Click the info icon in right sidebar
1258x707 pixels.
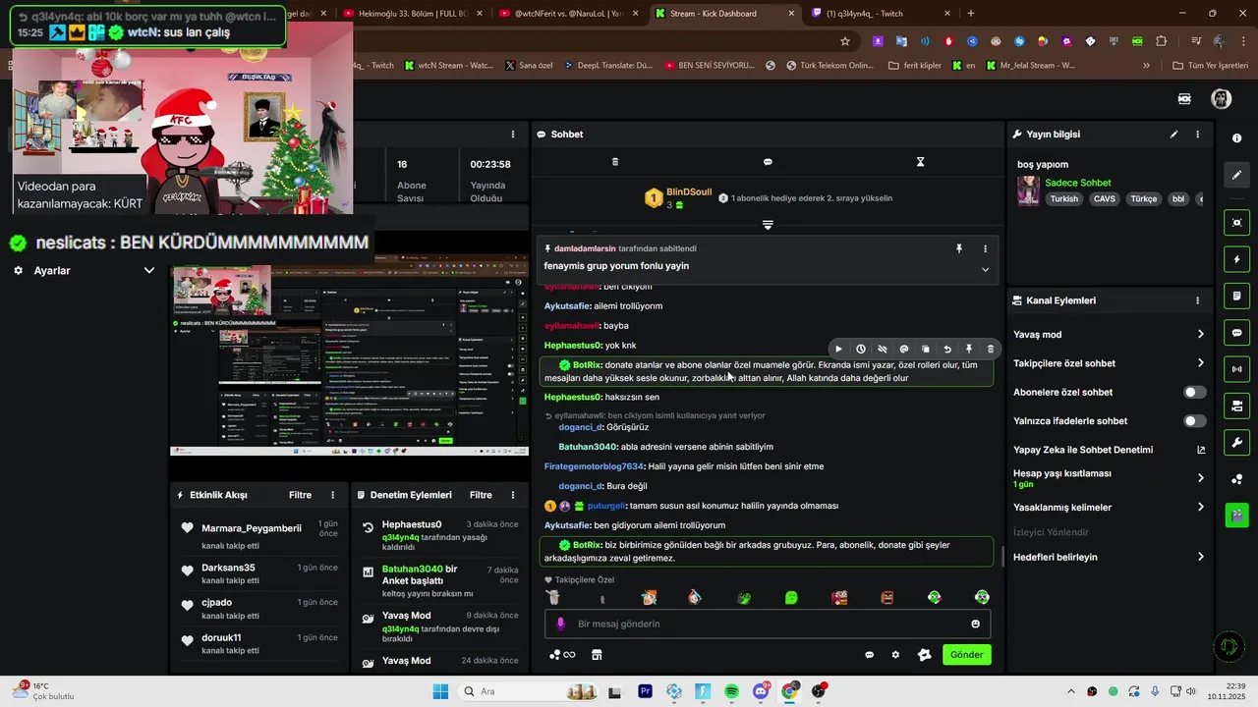coord(1236,138)
